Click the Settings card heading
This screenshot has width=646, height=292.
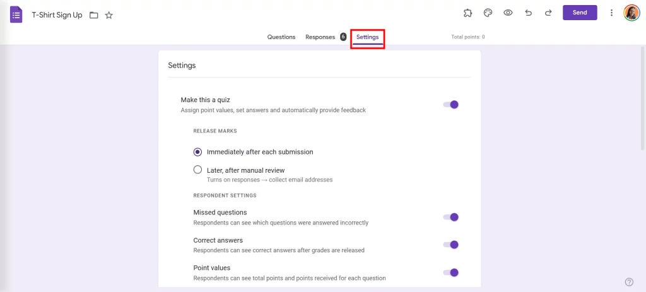(182, 65)
